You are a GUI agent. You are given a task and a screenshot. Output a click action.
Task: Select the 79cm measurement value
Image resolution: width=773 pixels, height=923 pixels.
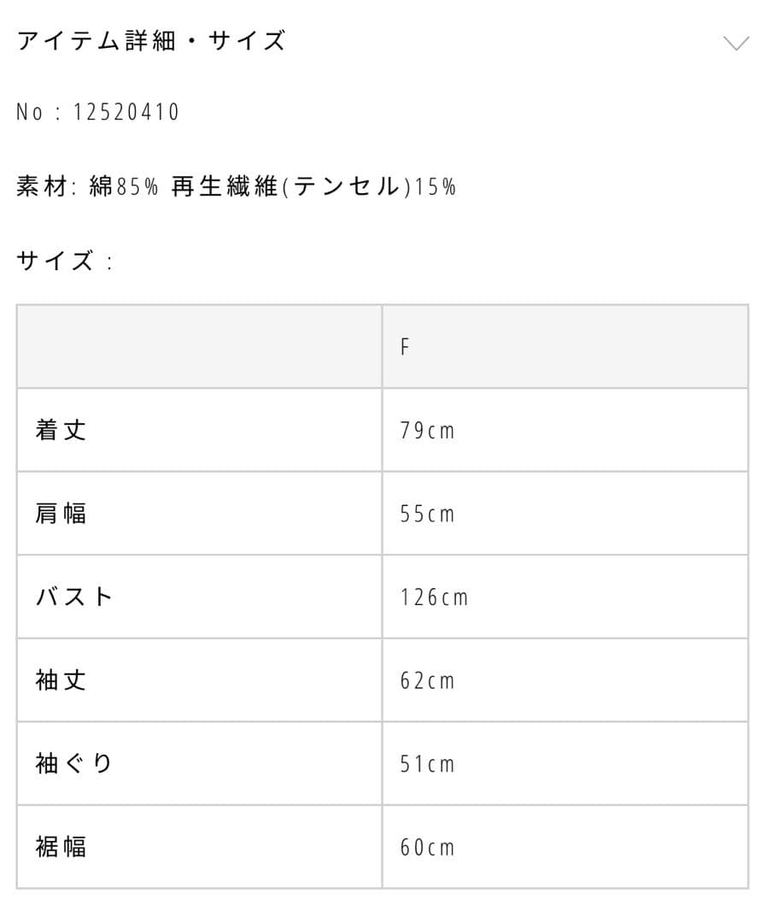[x=427, y=430]
